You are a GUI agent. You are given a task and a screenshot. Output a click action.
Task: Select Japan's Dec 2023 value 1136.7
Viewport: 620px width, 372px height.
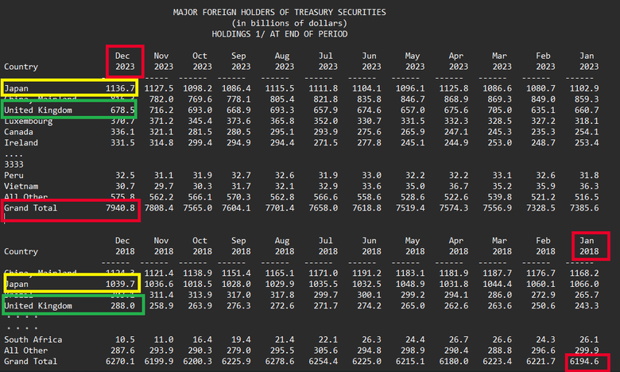pyautogui.click(x=120, y=88)
